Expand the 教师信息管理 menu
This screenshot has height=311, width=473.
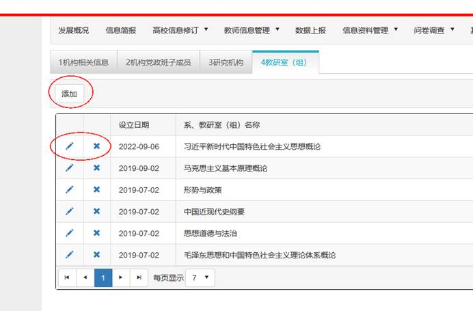coord(252,30)
